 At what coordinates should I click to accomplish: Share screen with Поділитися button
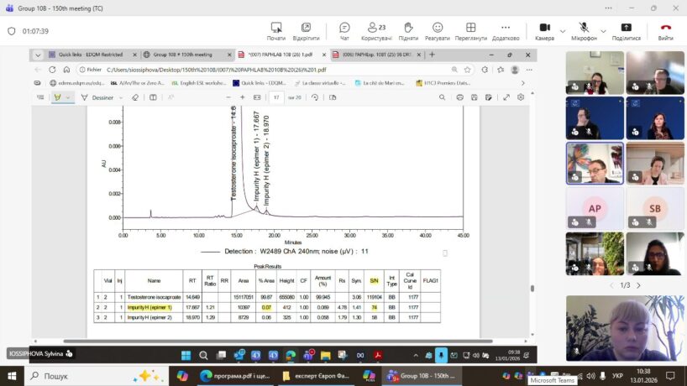point(626,31)
